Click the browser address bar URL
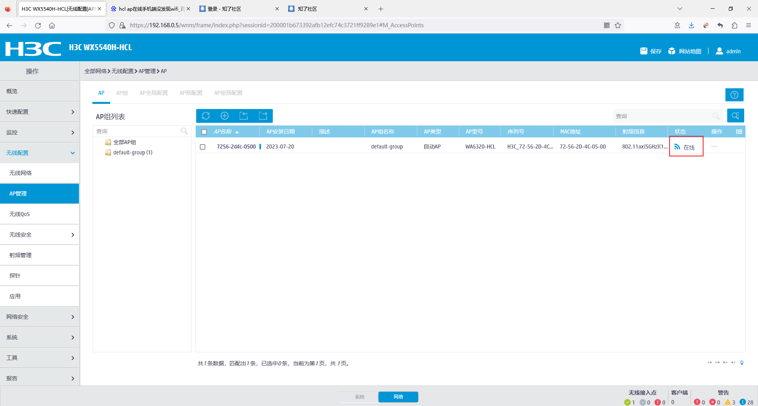The image size is (758, 406). pos(277,25)
